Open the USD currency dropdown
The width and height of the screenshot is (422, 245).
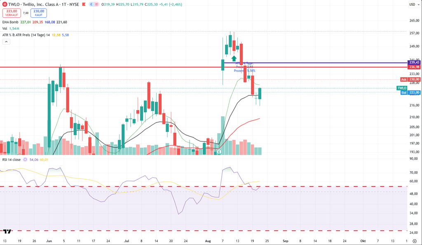pyautogui.click(x=414, y=4)
